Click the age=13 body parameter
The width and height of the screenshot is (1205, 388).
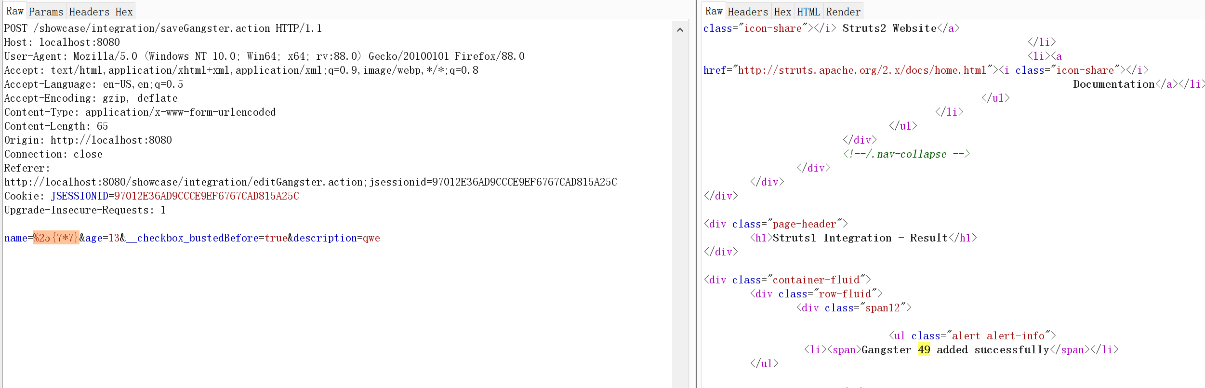tap(103, 238)
